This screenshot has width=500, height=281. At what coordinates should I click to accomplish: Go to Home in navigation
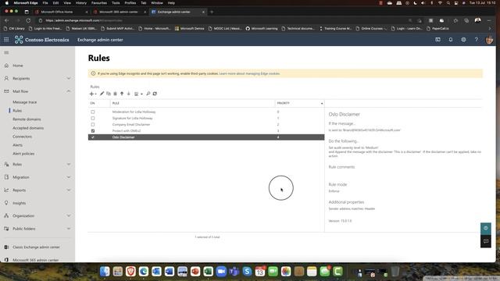tap(18, 66)
